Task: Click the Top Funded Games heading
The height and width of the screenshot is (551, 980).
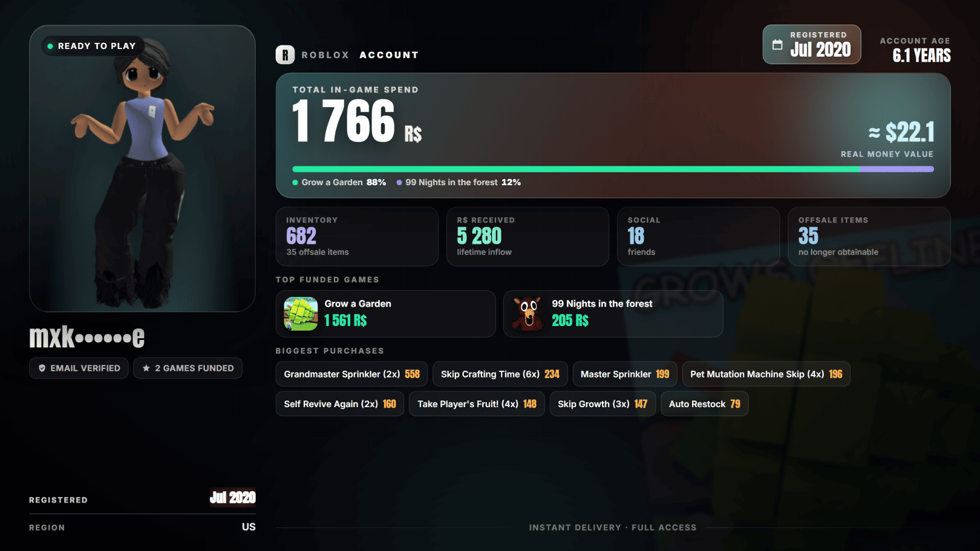Action: tap(327, 280)
